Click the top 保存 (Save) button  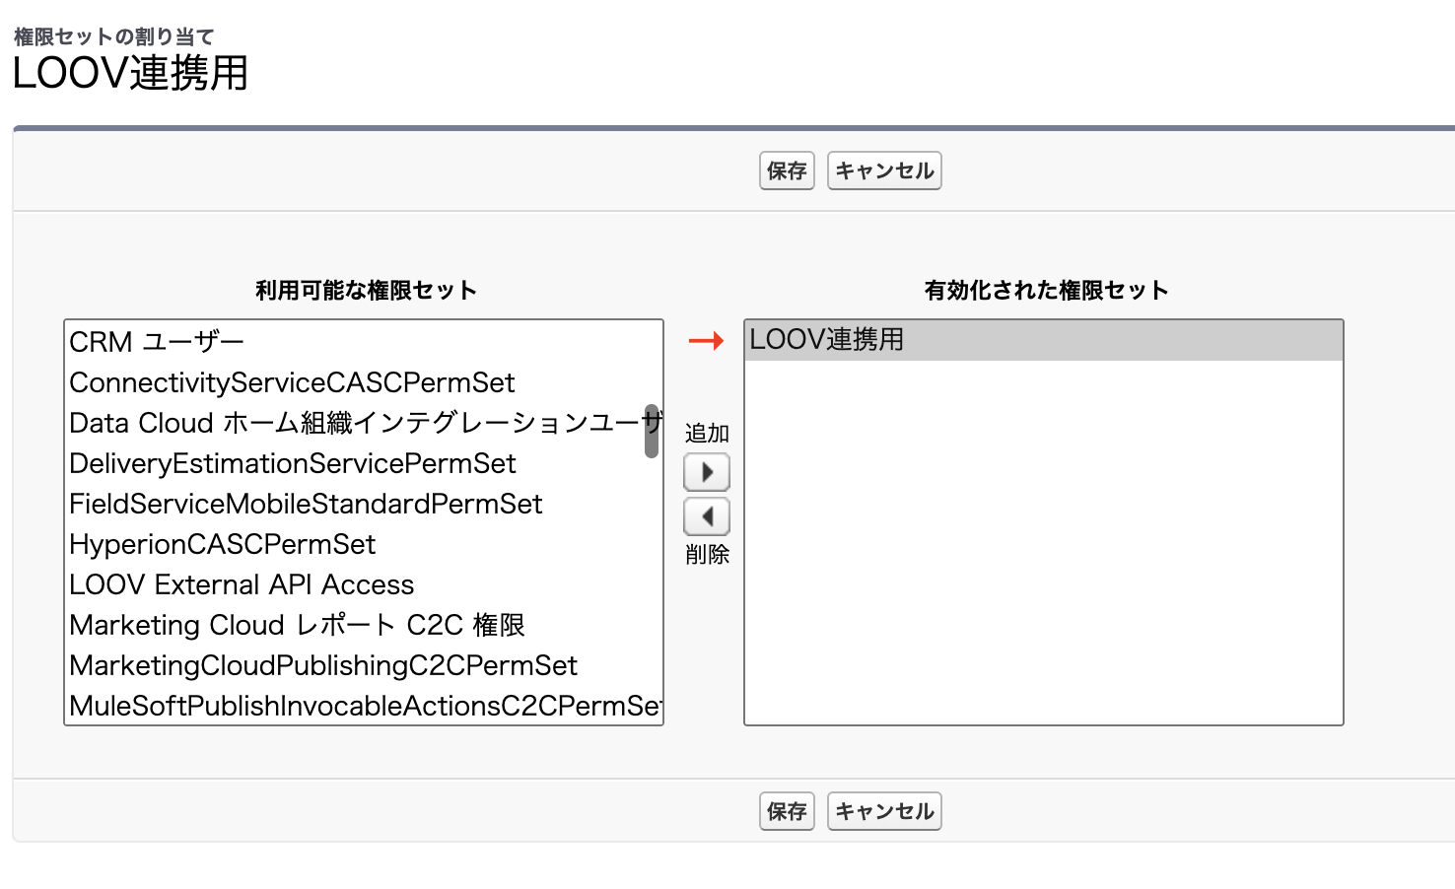click(787, 171)
